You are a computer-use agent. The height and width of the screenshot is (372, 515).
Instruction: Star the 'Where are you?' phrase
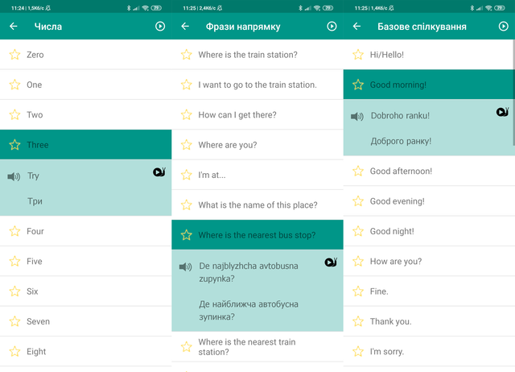(x=186, y=145)
